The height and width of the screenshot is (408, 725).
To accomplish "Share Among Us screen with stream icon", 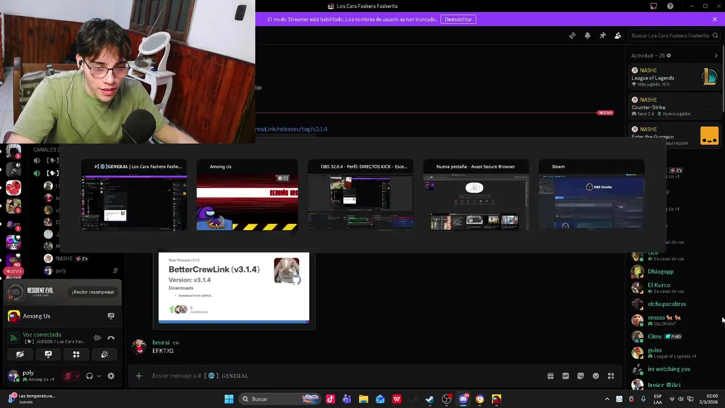I will tap(111, 316).
